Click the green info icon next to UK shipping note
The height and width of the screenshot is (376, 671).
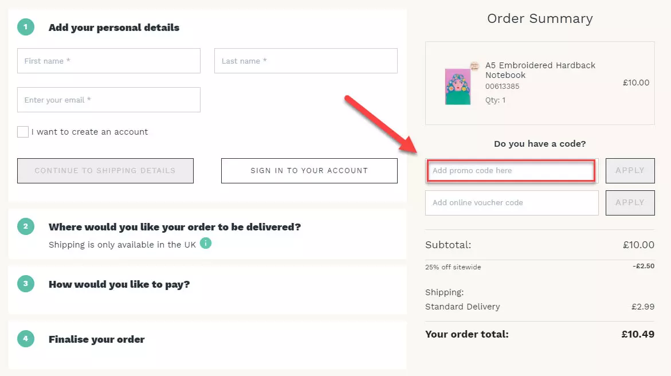point(206,243)
